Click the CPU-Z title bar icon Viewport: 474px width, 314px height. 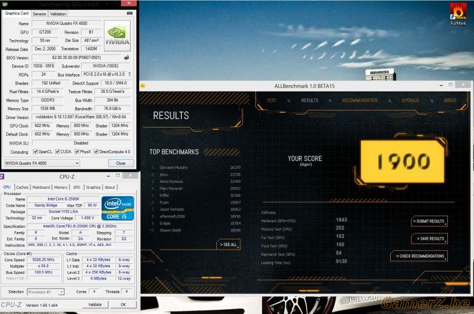2,177
